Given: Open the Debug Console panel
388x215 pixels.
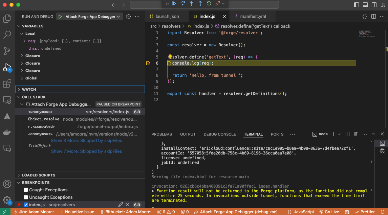Looking at the screenshot, I should click(x=219, y=134).
